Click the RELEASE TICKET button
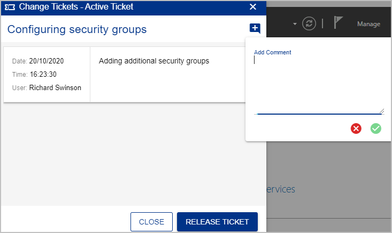Image resolution: width=392 pixels, height=233 pixels. [x=217, y=222]
